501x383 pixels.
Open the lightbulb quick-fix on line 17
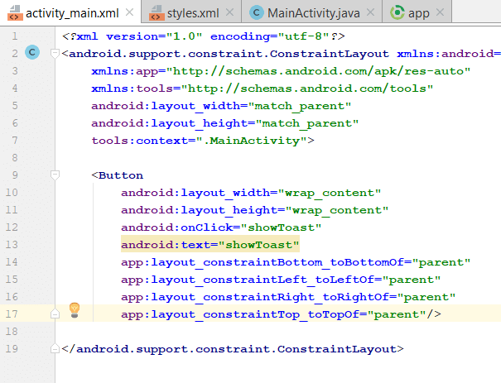pyautogui.click(x=75, y=310)
